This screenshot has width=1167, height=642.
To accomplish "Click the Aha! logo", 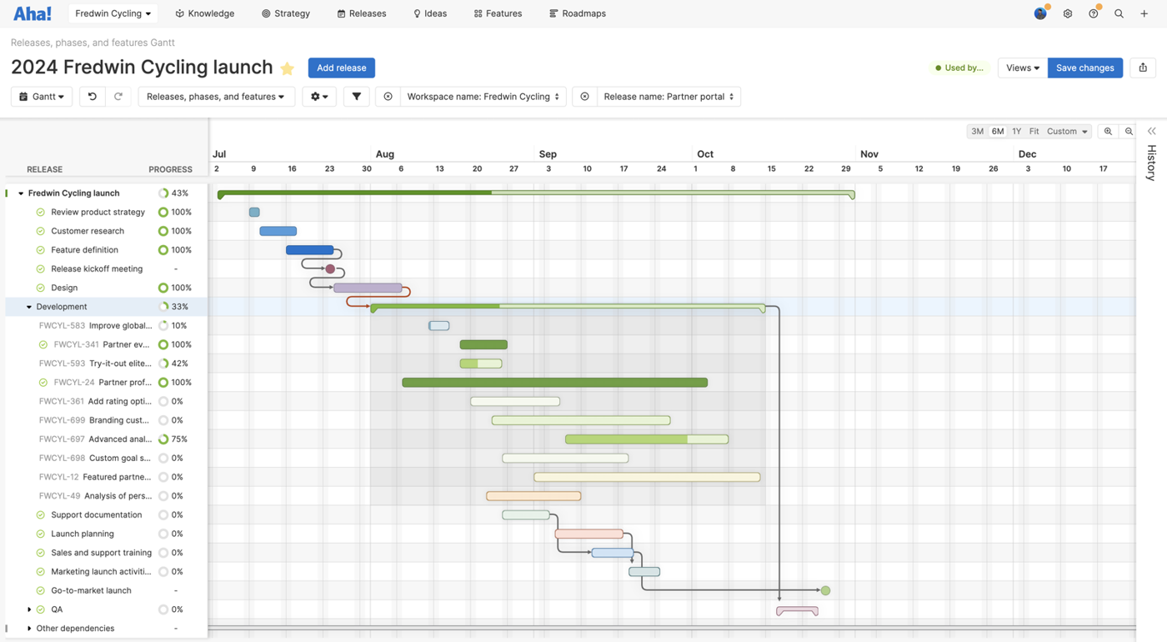I will [x=33, y=13].
